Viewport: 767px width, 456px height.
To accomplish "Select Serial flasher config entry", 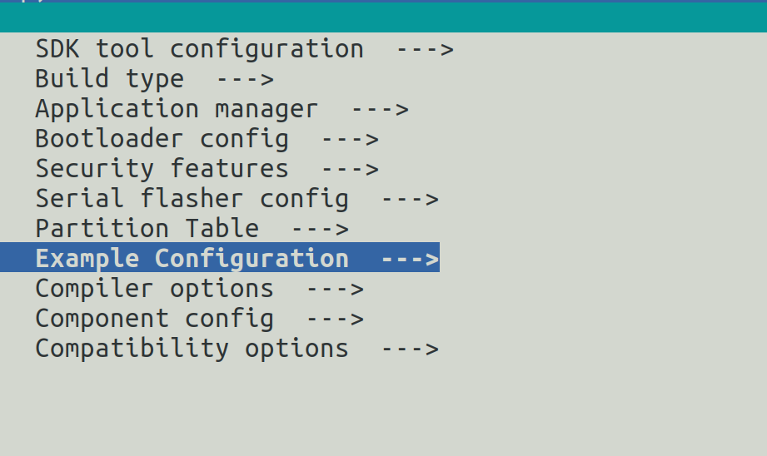I will pos(192,199).
